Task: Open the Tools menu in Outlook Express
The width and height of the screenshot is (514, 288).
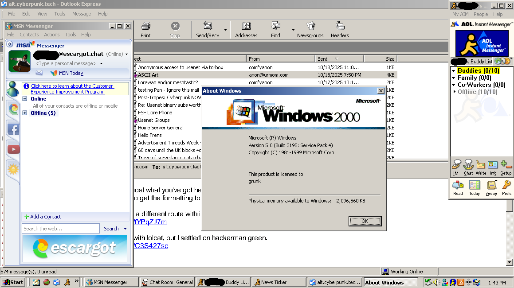Action: click(60, 14)
